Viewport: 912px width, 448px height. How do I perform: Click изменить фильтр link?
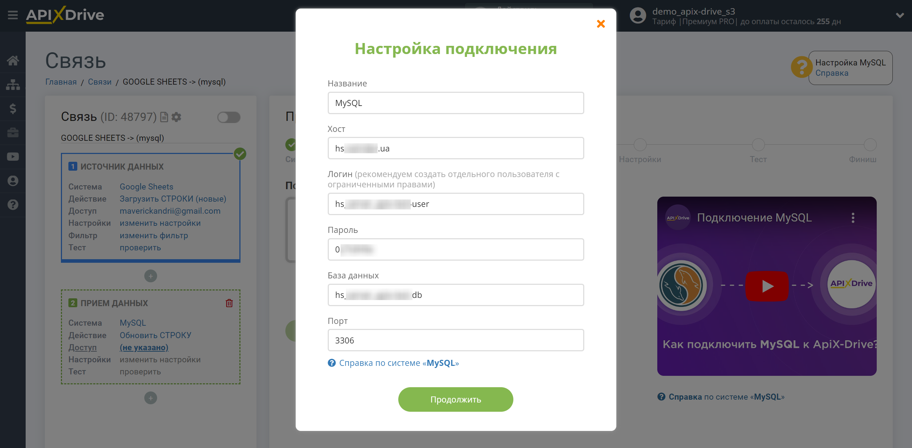[154, 235]
